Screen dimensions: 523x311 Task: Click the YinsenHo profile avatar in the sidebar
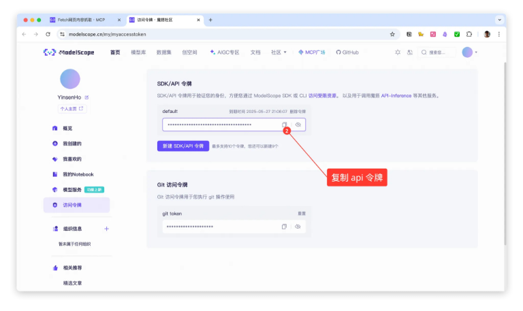pos(70,79)
